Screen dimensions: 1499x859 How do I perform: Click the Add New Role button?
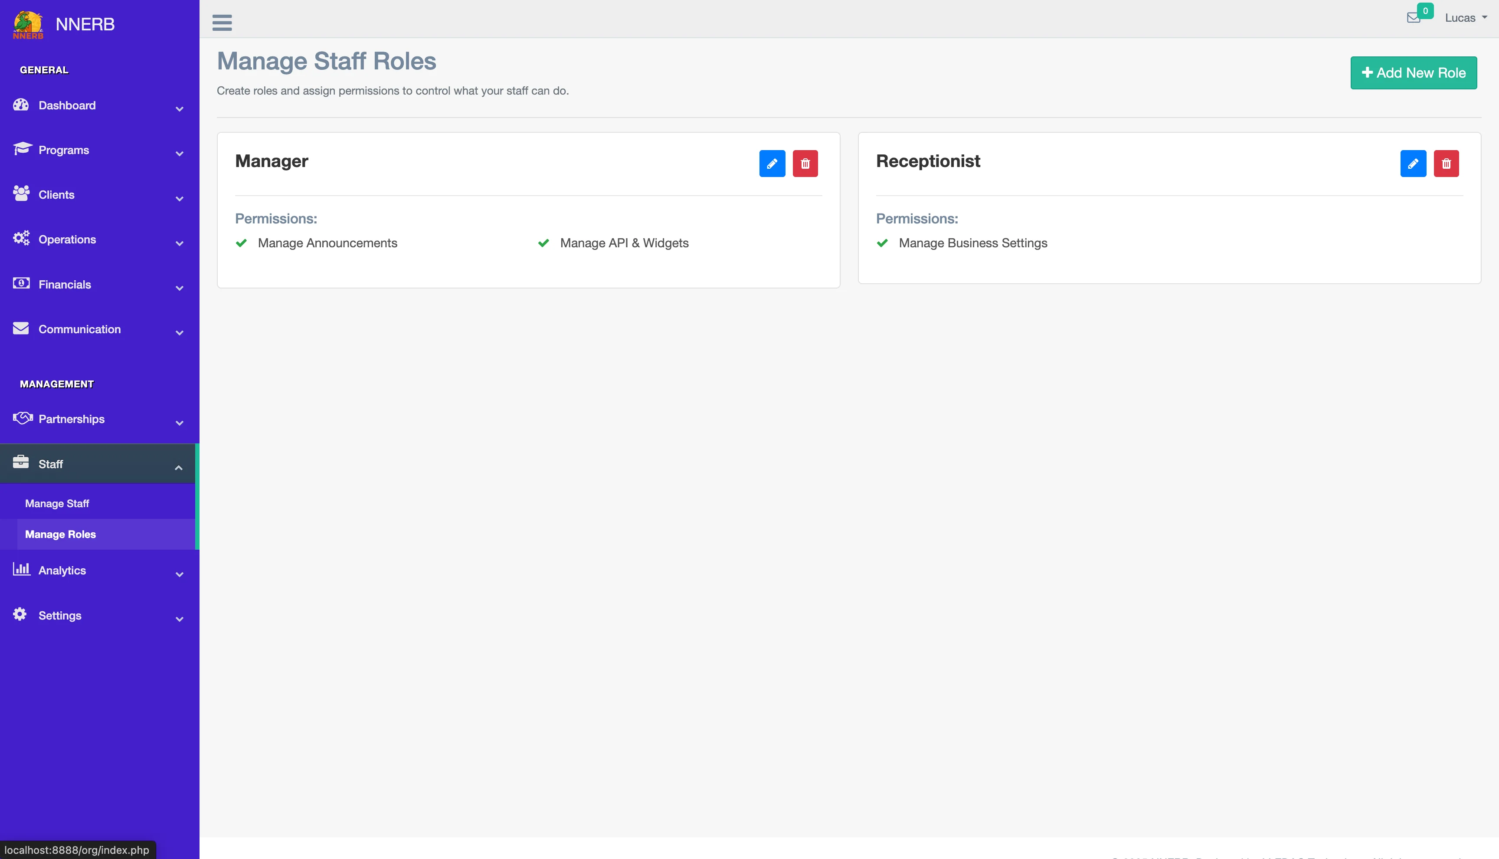[x=1413, y=72]
